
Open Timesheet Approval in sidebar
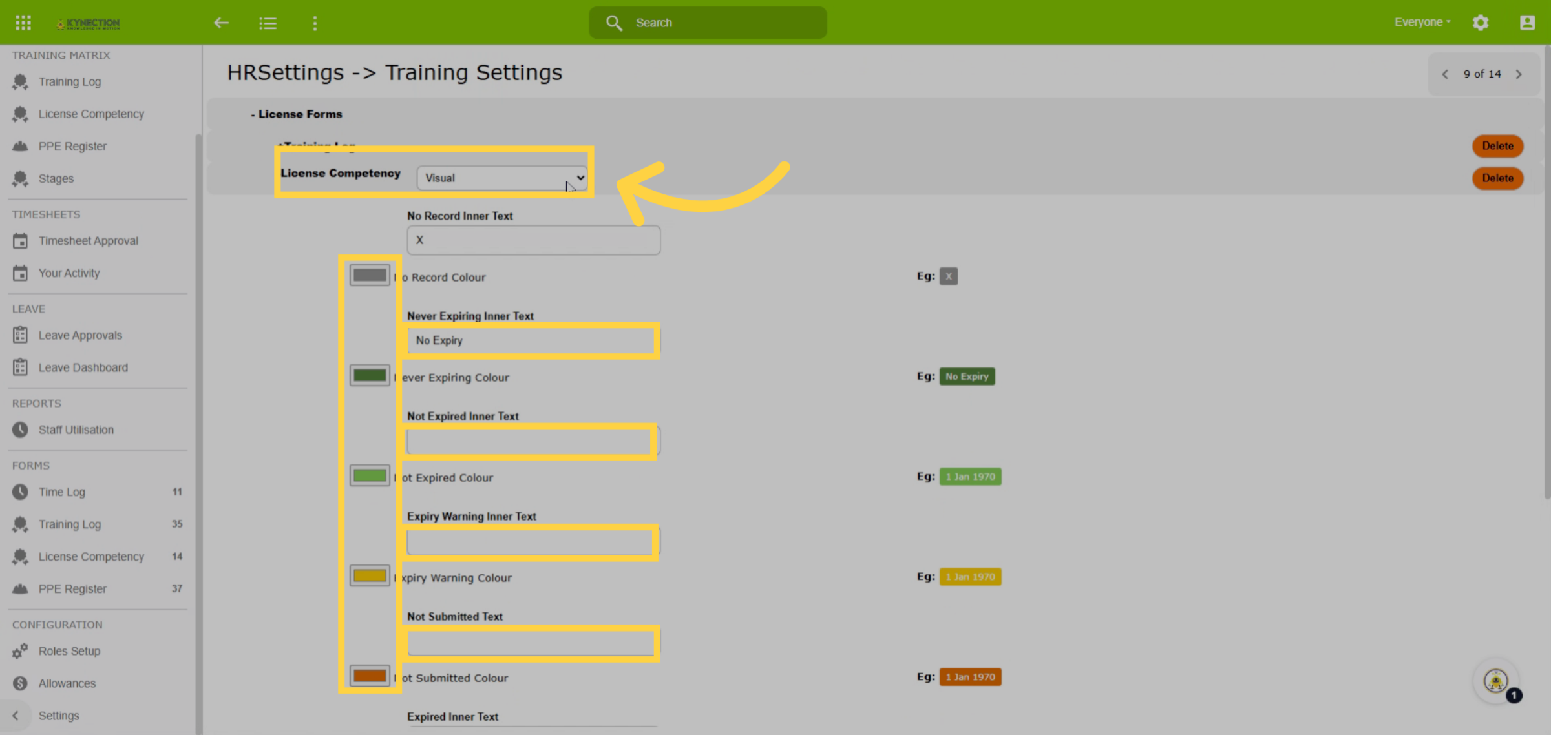pyautogui.click(x=88, y=241)
